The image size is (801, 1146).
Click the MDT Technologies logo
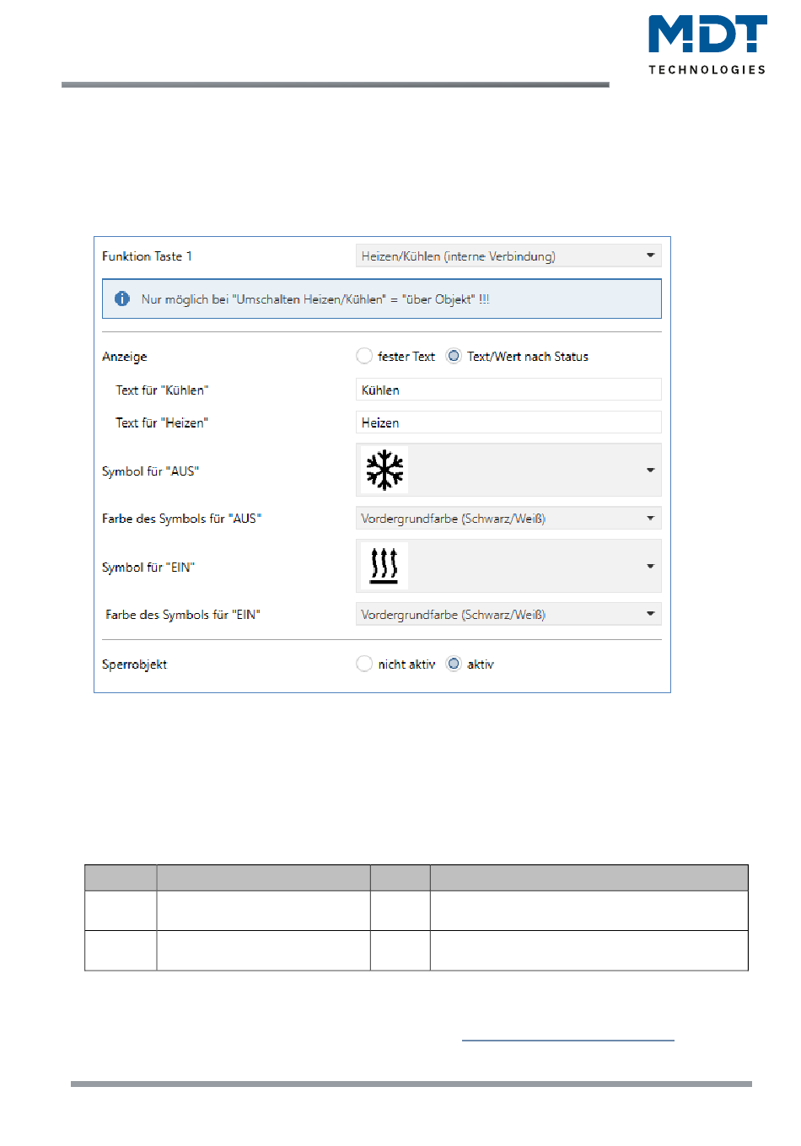[x=707, y=46]
